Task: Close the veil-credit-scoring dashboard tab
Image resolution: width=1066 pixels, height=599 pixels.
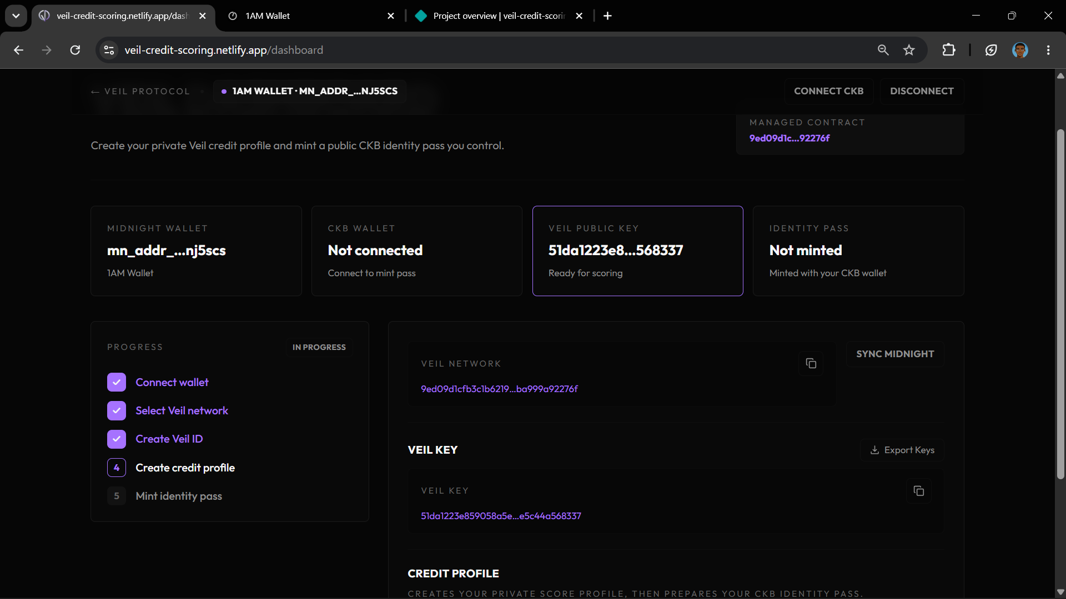Action: pos(202,16)
